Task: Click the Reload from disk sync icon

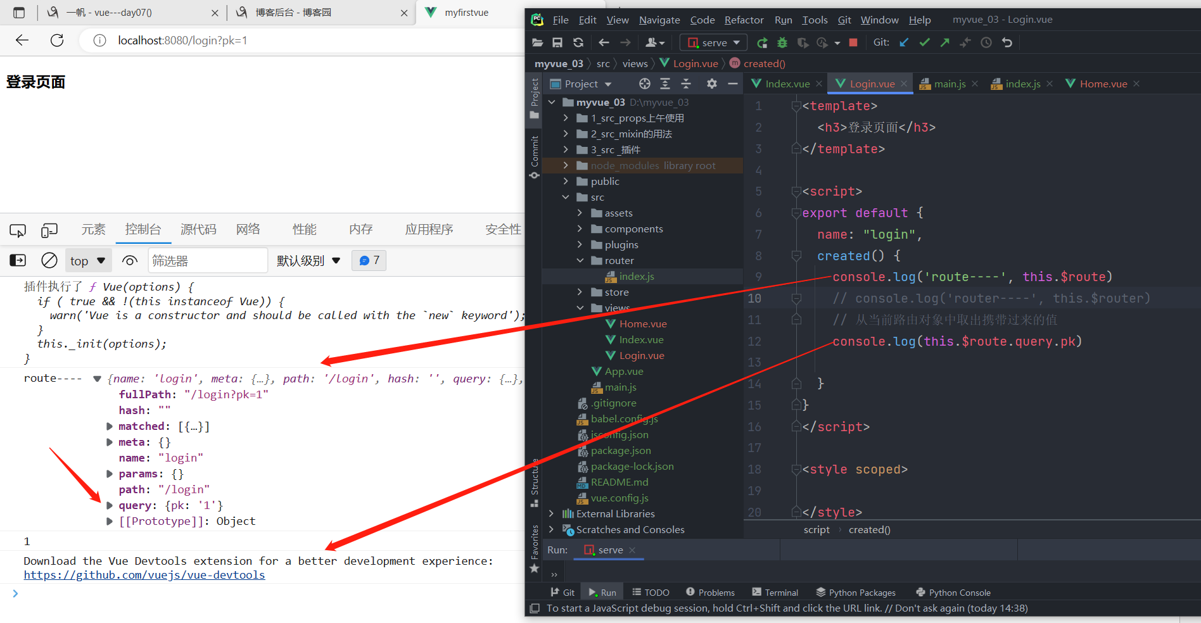Action: (x=578, y=42)
